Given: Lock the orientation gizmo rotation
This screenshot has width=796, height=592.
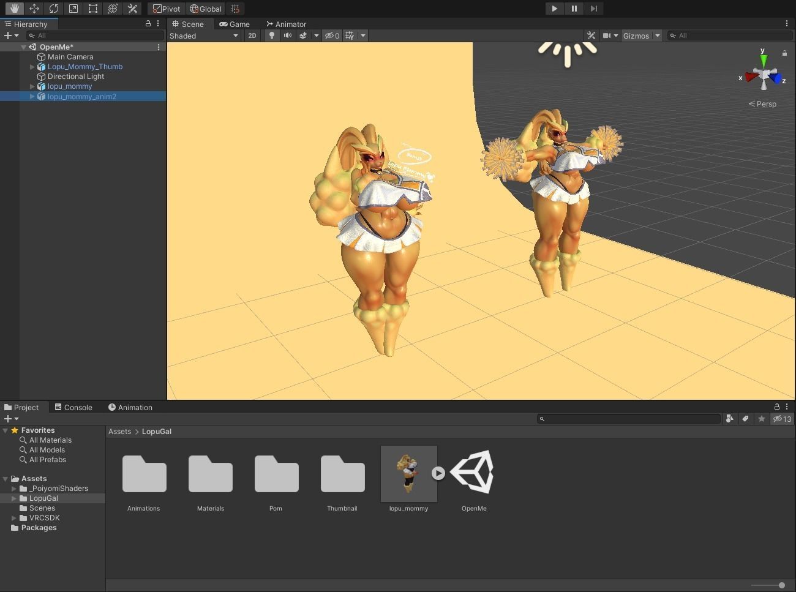Looking at the screenshot, I should tap(784, 53).
